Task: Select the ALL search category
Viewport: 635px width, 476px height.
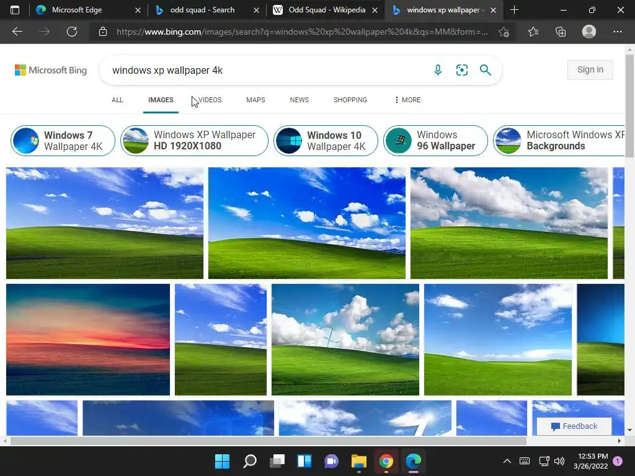Action: (x=117, y=100)
